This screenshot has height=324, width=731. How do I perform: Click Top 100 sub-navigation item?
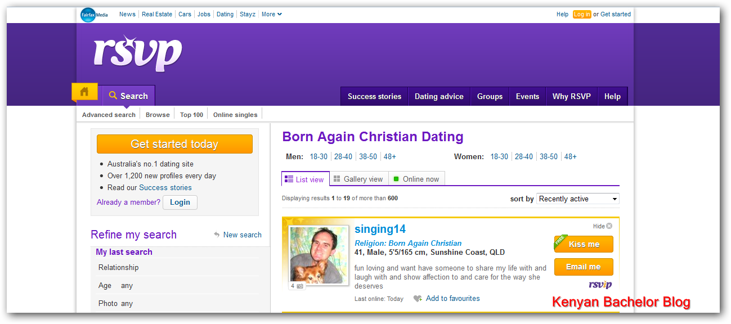pyautogui.click(x=191, y=115)
